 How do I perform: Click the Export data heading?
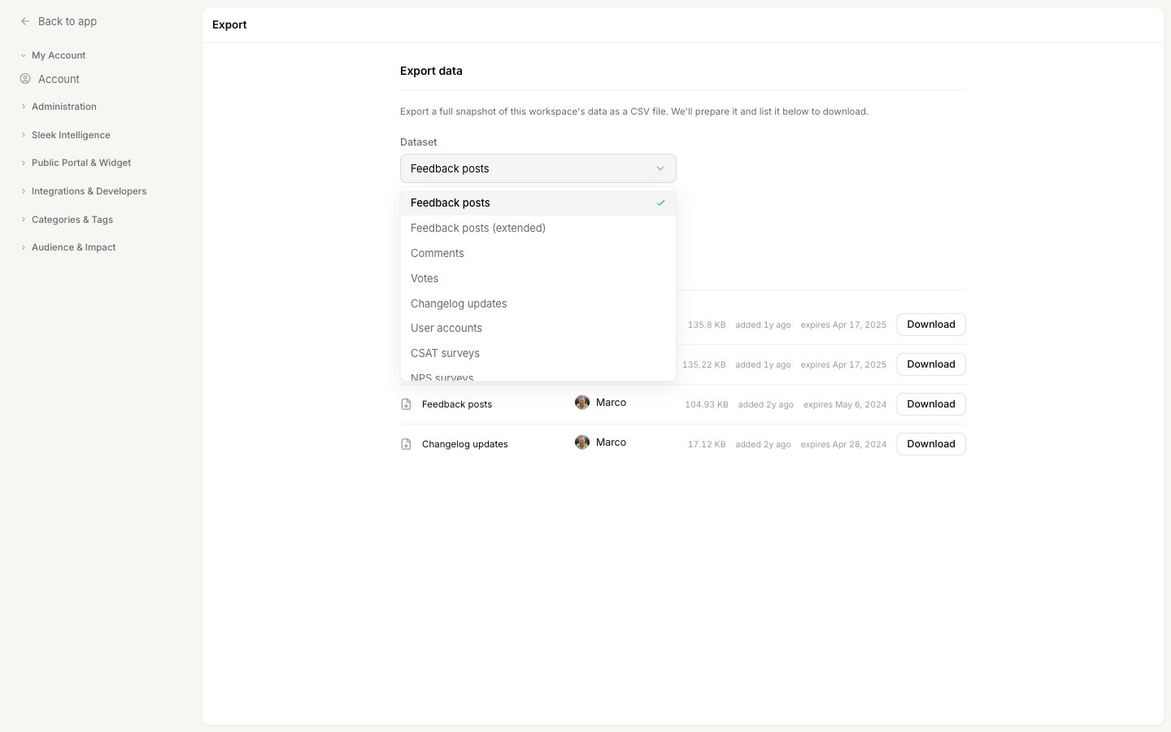pyautogui.click(x=431, y=71)
